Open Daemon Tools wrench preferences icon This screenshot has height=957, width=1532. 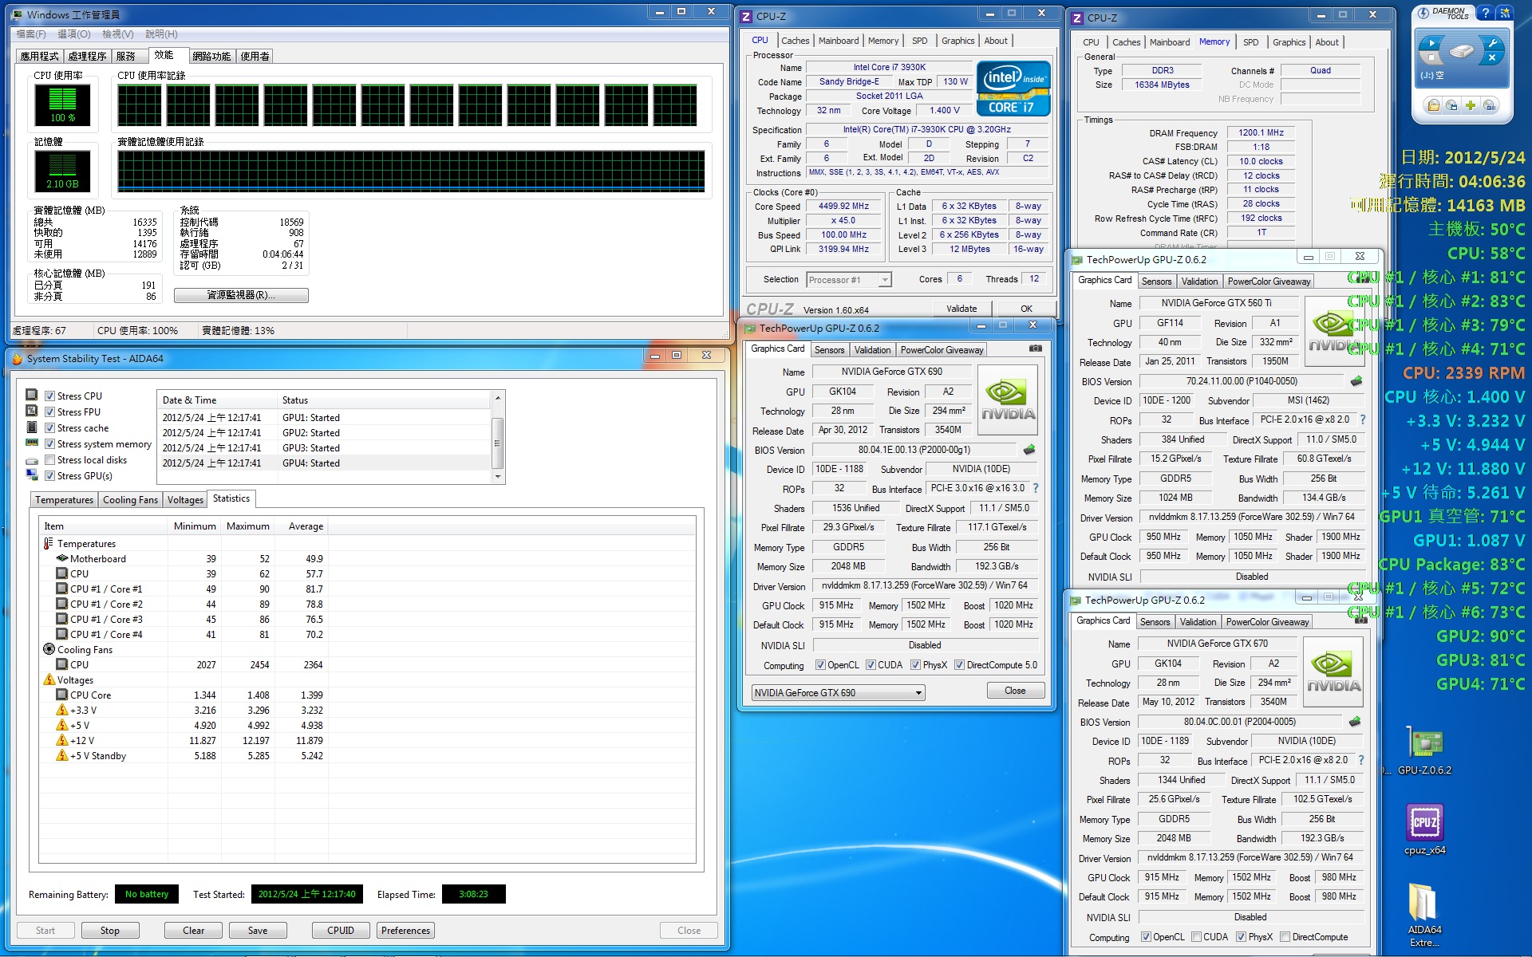point(1491,43)
